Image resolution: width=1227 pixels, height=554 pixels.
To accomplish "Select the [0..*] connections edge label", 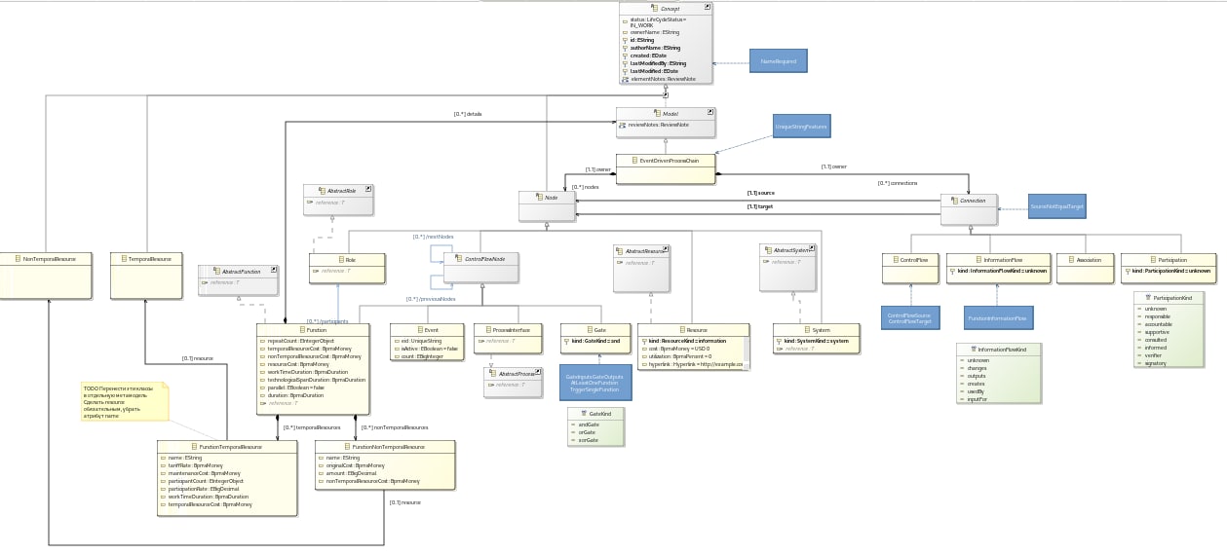I will point(898,183).
